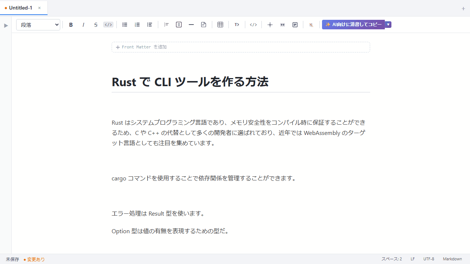This screenshot has width=470, height=264.
Task: Insert a horizontal rule
Action: click(x=191, y=25)
